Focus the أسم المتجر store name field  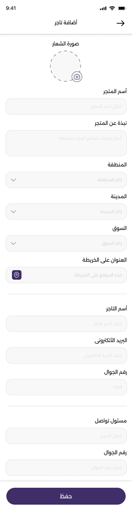(x=66, y=107)
